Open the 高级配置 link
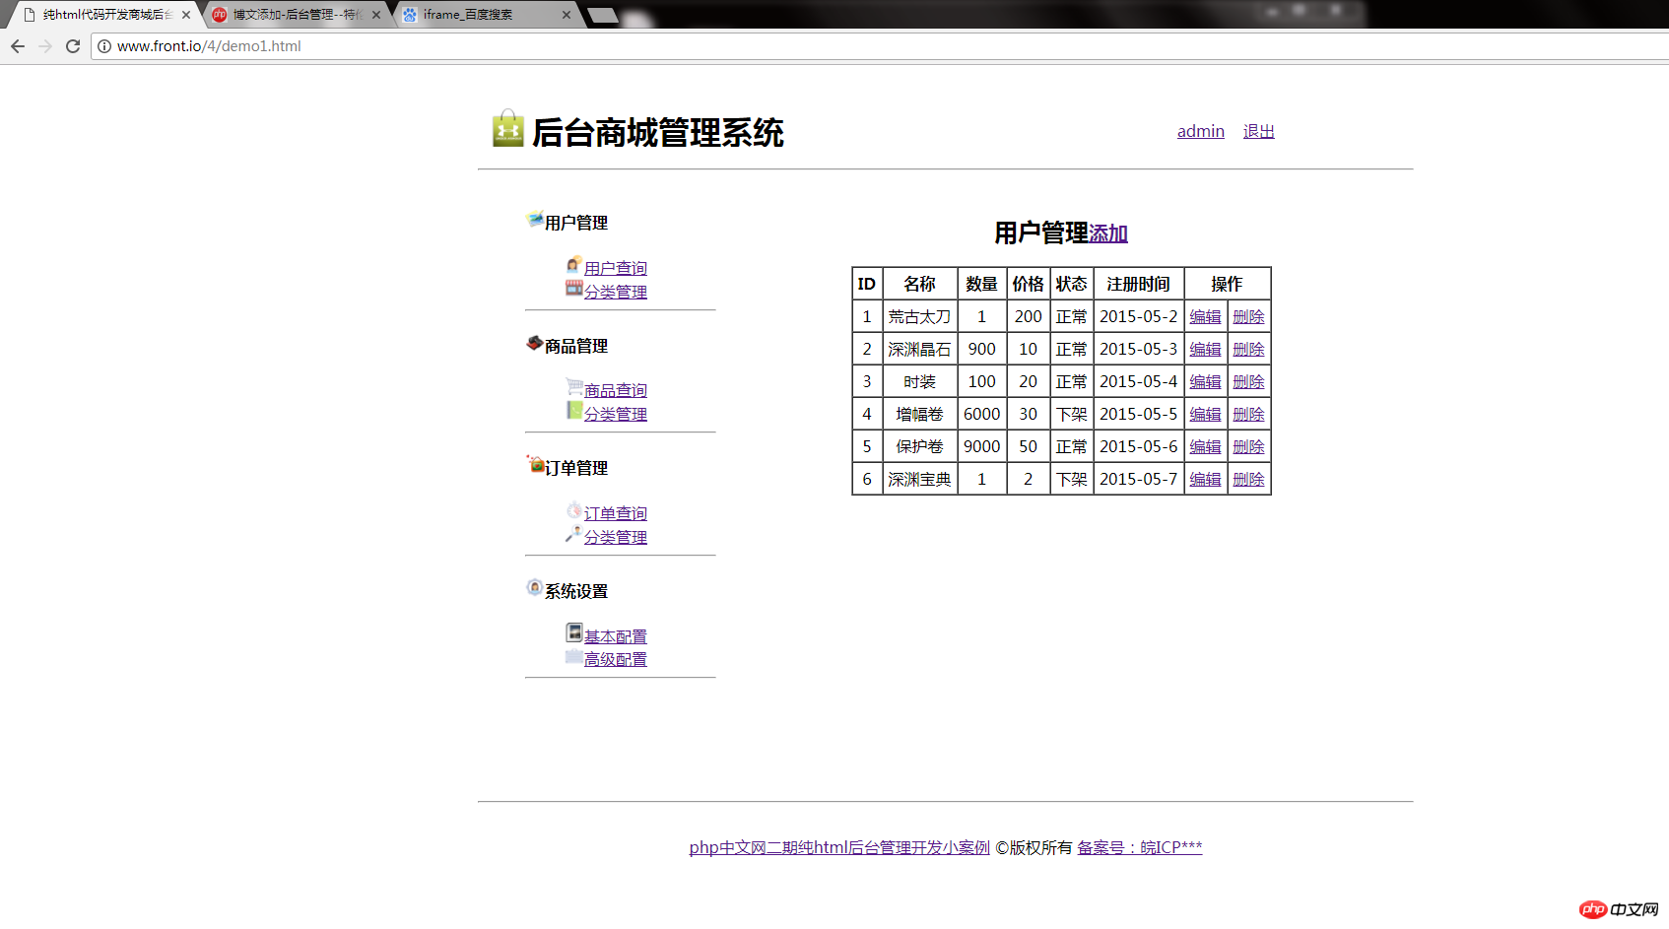 616,659
